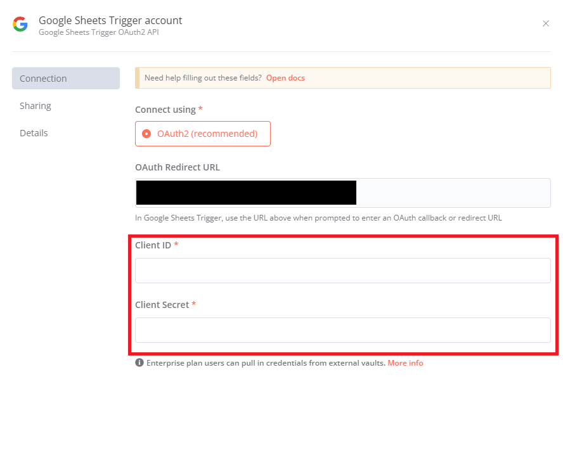Viewport: 563px width, 474px height.
Task: Follow the More info link
Action: [x=405, y=362]
